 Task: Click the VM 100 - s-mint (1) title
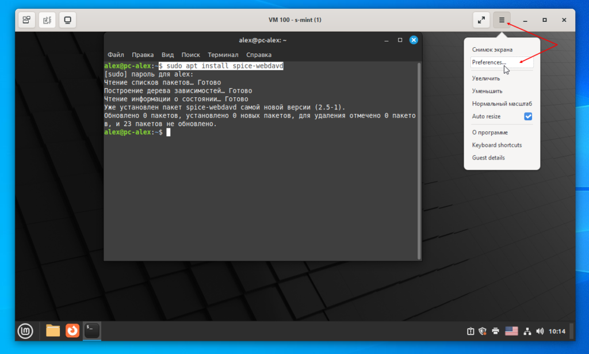pyautogui.click(x=295, y=20)
